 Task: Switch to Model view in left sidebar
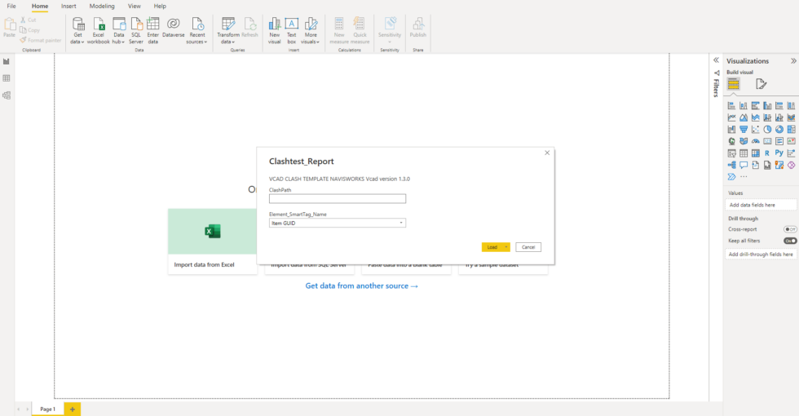pyautogui.click(x=7, y=95)
